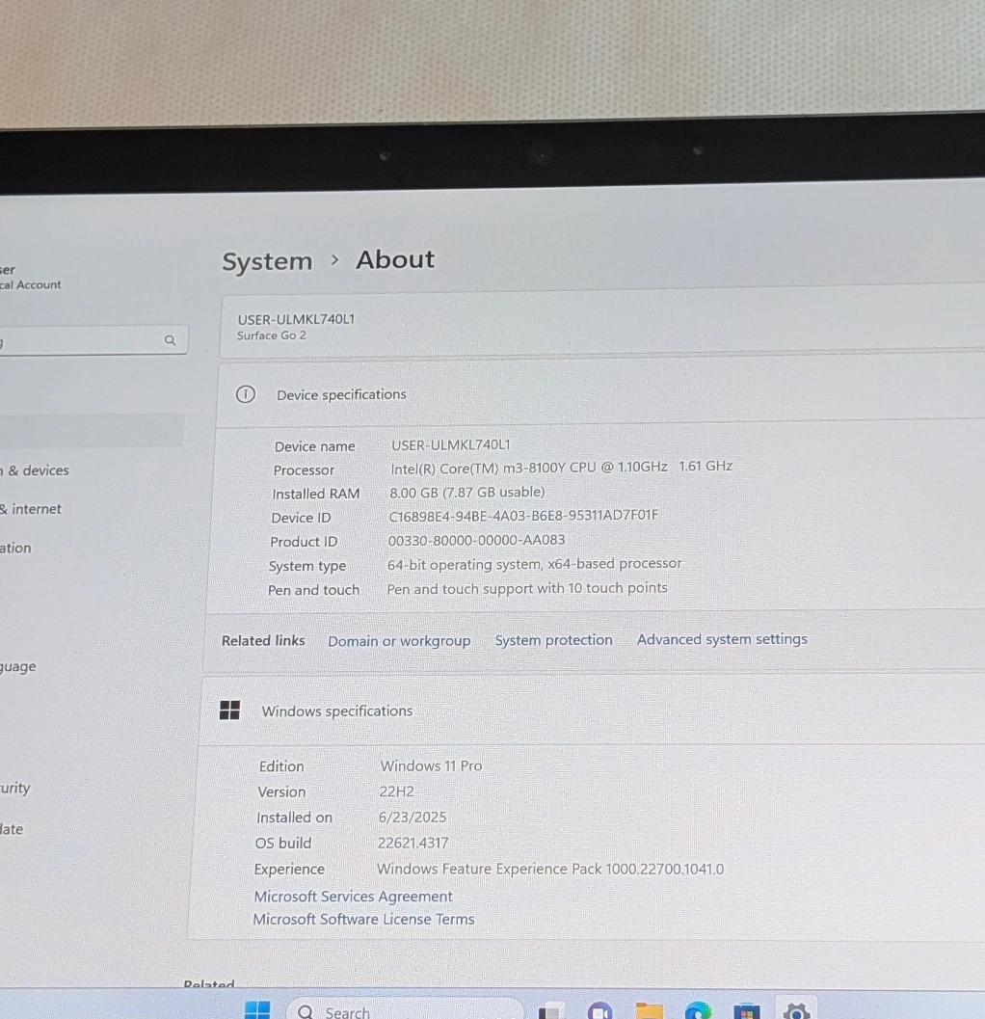Click the System breadcrumb link
The height and width of the screenshot is (1019, 985).
point(267,261)
